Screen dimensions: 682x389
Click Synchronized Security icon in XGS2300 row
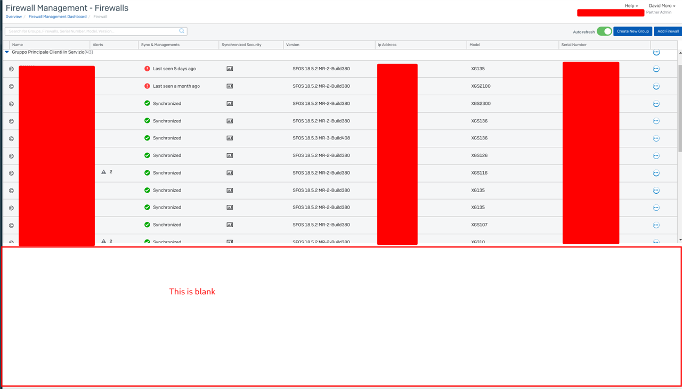230,104
